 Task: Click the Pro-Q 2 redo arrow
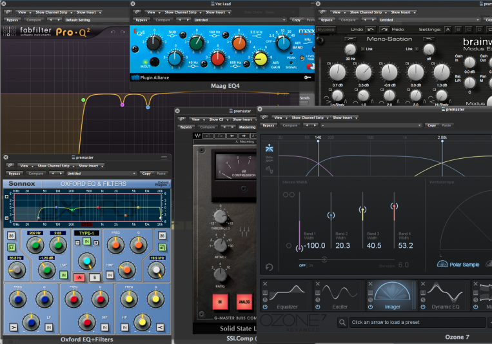(123, 32)
